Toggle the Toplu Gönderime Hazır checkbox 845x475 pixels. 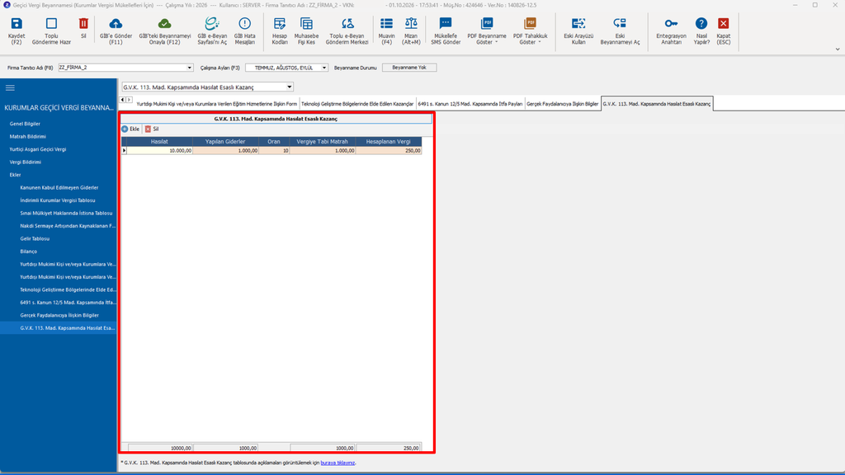[x=51, y=24]
